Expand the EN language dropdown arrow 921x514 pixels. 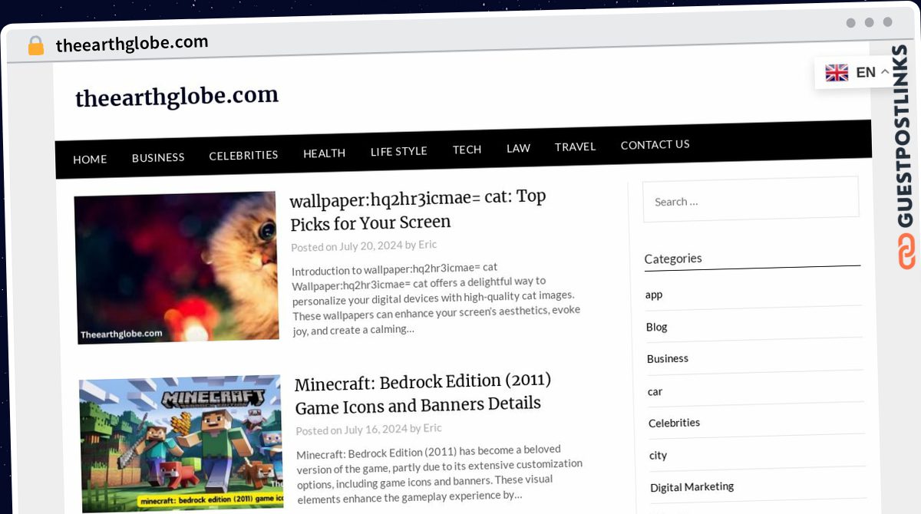pos(884,71)
